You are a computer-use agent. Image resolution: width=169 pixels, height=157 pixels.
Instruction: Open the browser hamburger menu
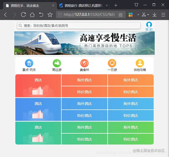tap(163, 15)
